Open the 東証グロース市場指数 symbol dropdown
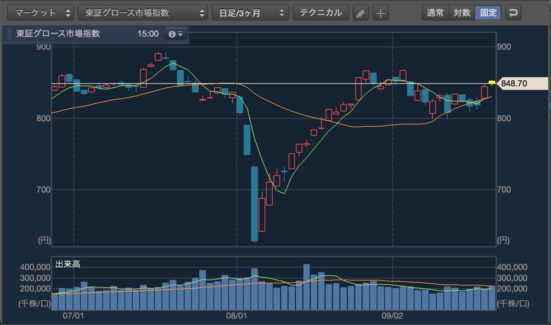This screenshot has width=551, height=325. [x=143, y=13]
